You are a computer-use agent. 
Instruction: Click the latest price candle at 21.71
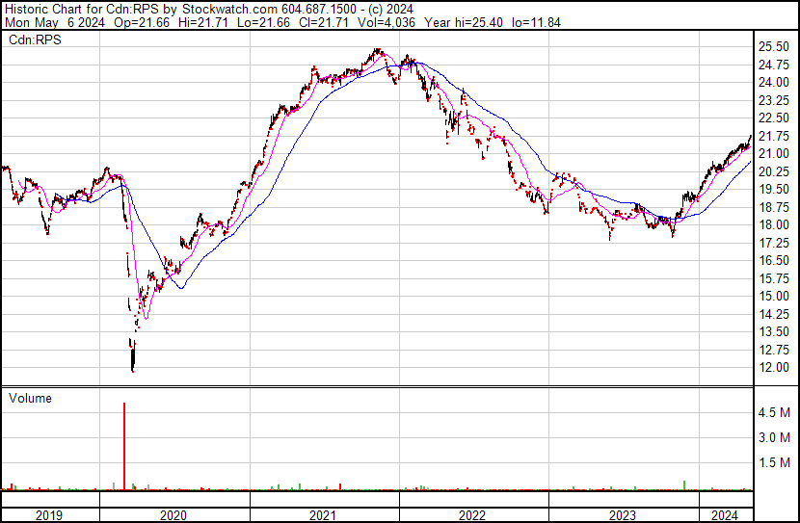[751, 138]
